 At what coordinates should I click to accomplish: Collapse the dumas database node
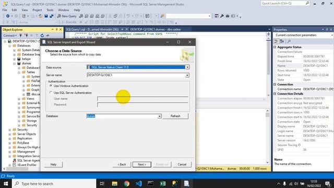[x=14, y=63]
